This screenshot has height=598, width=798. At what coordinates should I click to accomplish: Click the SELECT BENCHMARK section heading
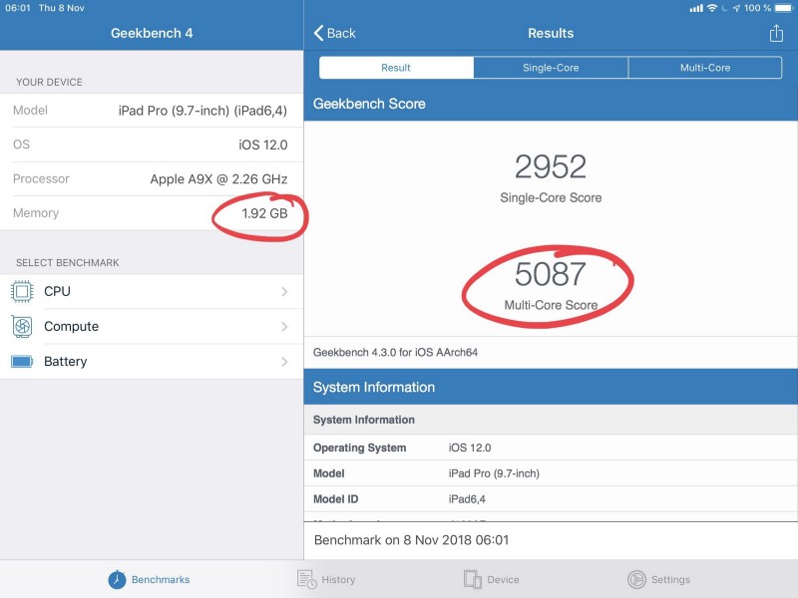point(67,262)
